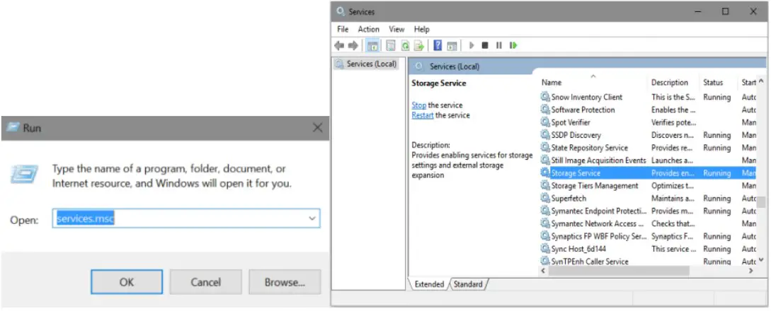Click the Symantec Endpoint Protection gear icon
Viewport: 771px width, 311px height.
[545, 211]
